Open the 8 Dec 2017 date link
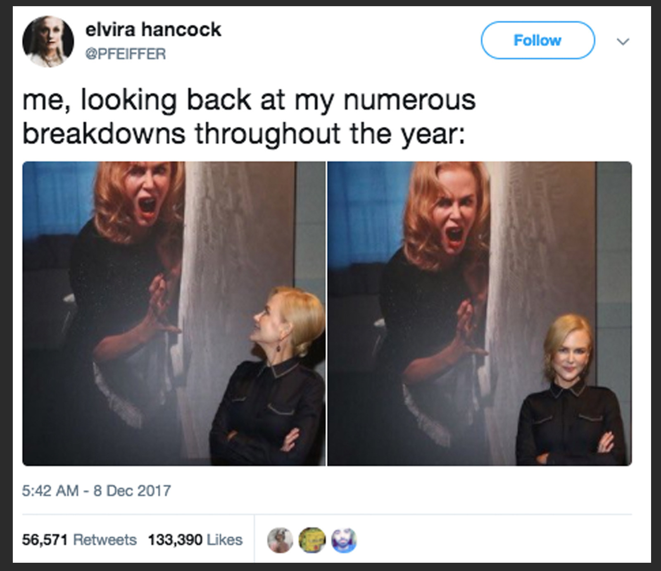 point(132,491)
